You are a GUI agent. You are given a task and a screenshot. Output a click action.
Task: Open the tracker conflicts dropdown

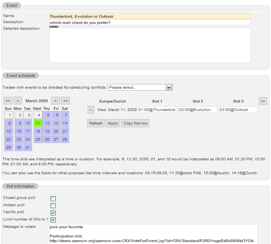click(x=140, y=88)
